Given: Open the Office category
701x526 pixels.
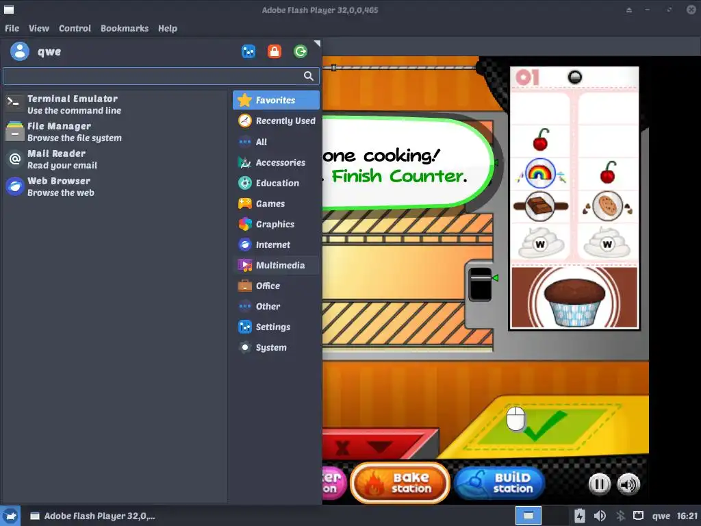Looking at the screenshot, I should [x=276, y=286].
